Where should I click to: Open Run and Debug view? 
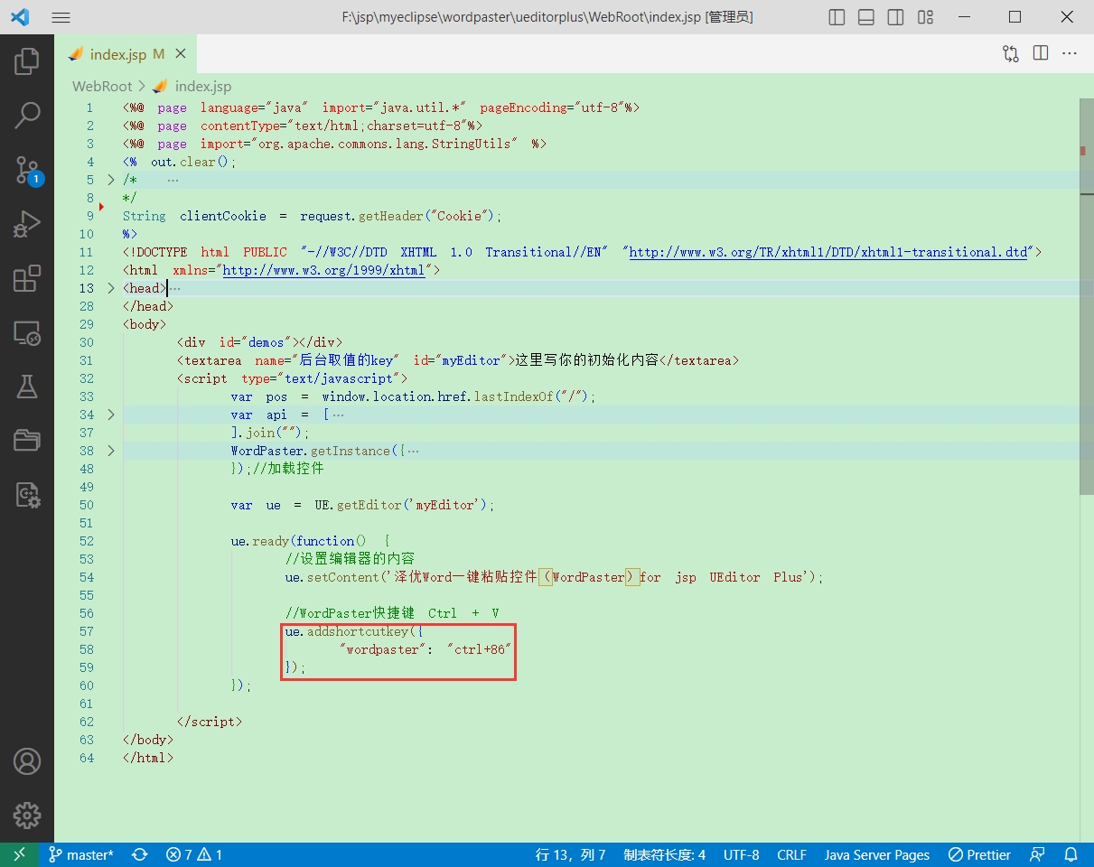[x=27, y=224]
